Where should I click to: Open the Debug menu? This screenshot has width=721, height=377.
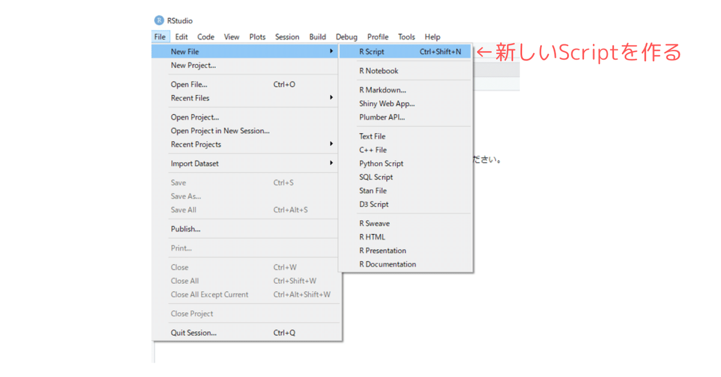pyautogui.click(x=347, y=37)
